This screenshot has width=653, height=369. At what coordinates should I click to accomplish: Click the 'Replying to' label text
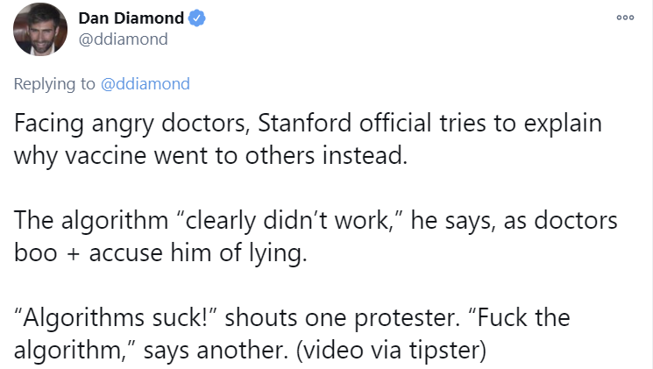[54, 84]
